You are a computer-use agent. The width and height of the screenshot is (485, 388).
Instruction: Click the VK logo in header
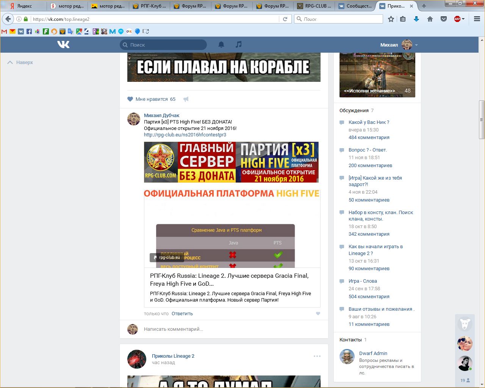[63, 45]
